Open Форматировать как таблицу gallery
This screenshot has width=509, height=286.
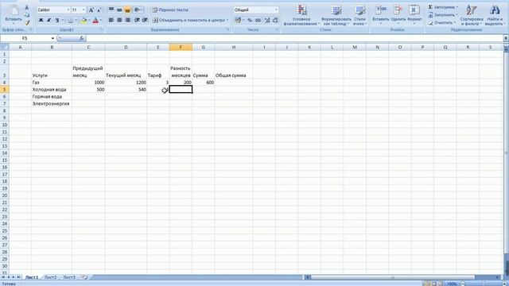point(336,15)
